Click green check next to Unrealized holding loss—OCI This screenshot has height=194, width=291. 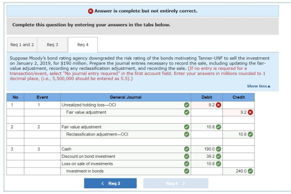coord(187,105)
